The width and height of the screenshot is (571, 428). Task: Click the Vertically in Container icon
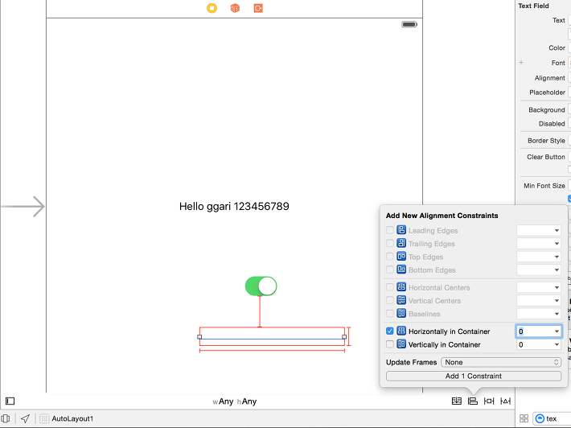(401, 344)
